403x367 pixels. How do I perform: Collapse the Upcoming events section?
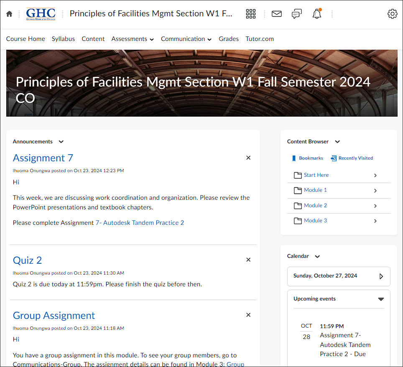click(381, 299)
